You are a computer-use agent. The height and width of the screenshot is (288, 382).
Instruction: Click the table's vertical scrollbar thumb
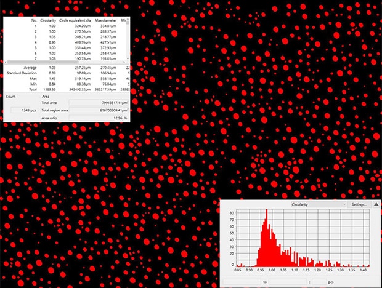128,23
